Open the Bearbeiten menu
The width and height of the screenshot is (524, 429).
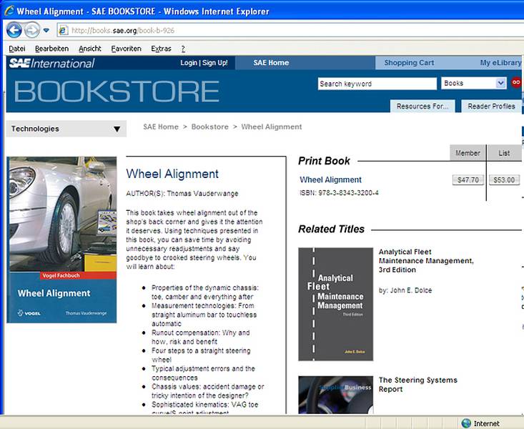[x=51, y=49]
